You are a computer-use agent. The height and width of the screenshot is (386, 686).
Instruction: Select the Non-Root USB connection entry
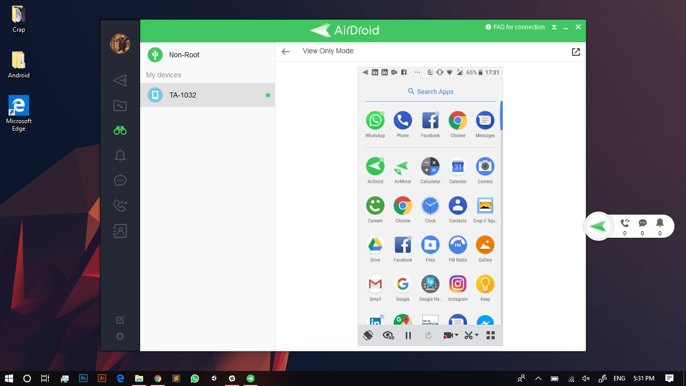[207, 55]
